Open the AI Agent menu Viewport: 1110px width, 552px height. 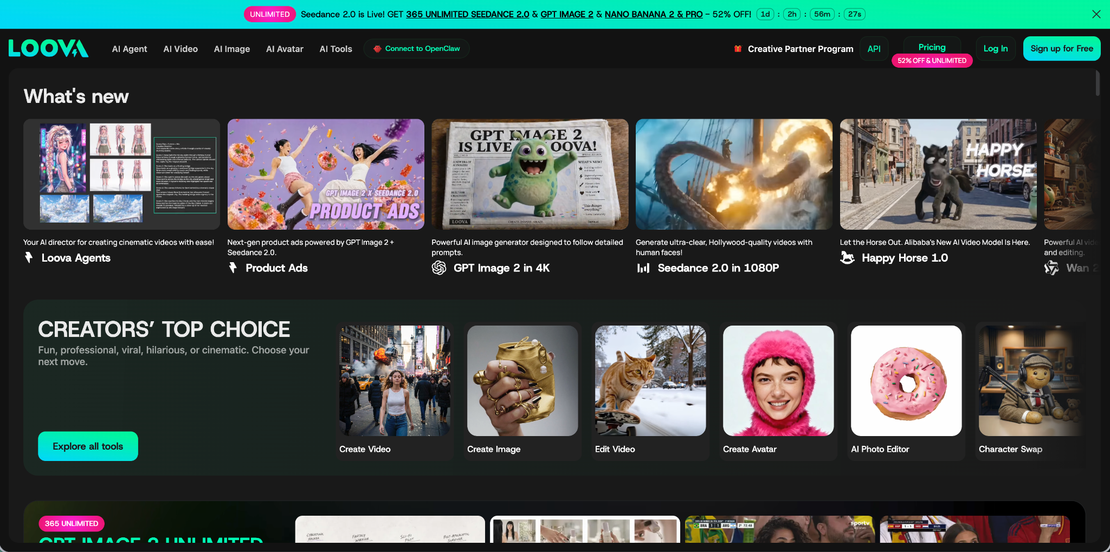130,49
